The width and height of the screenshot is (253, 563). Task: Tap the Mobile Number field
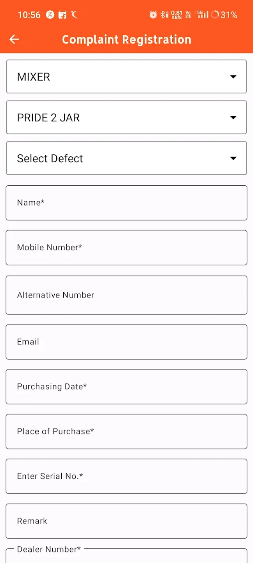pos(126,247)
